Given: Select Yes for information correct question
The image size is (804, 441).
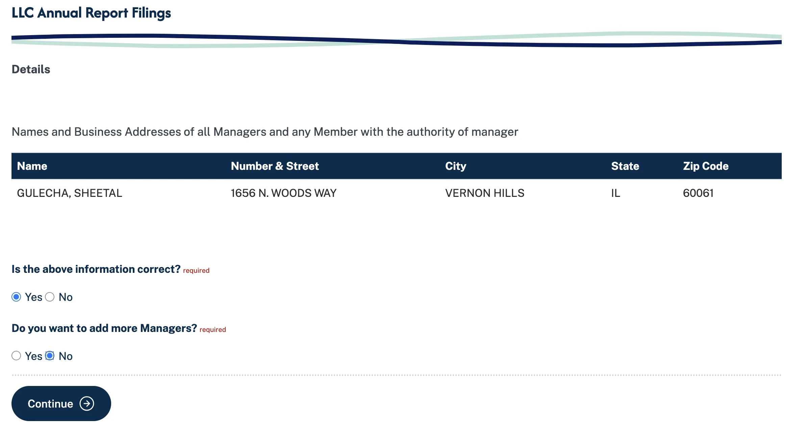Looking at the screenshot, I should click(16, 297).
